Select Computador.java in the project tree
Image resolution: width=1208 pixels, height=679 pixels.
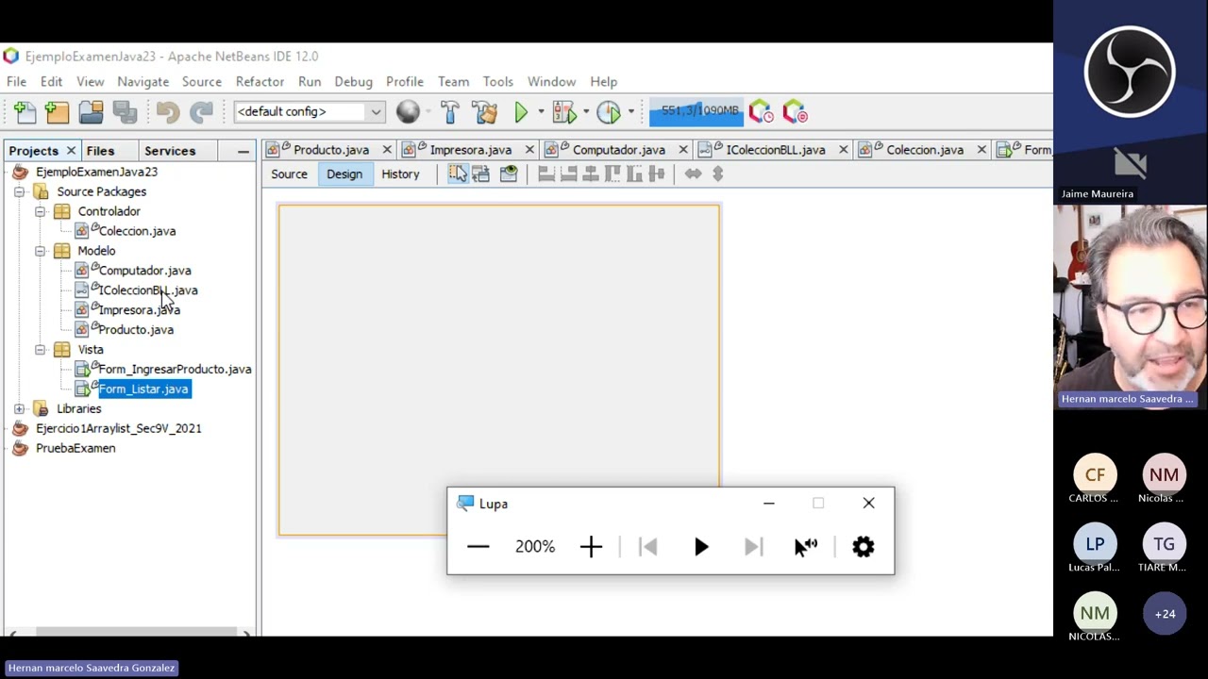[x=144, y=271]
